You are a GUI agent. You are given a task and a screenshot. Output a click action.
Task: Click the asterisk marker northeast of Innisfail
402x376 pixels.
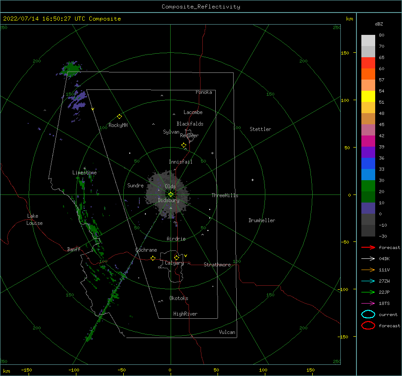click(212, 153)
